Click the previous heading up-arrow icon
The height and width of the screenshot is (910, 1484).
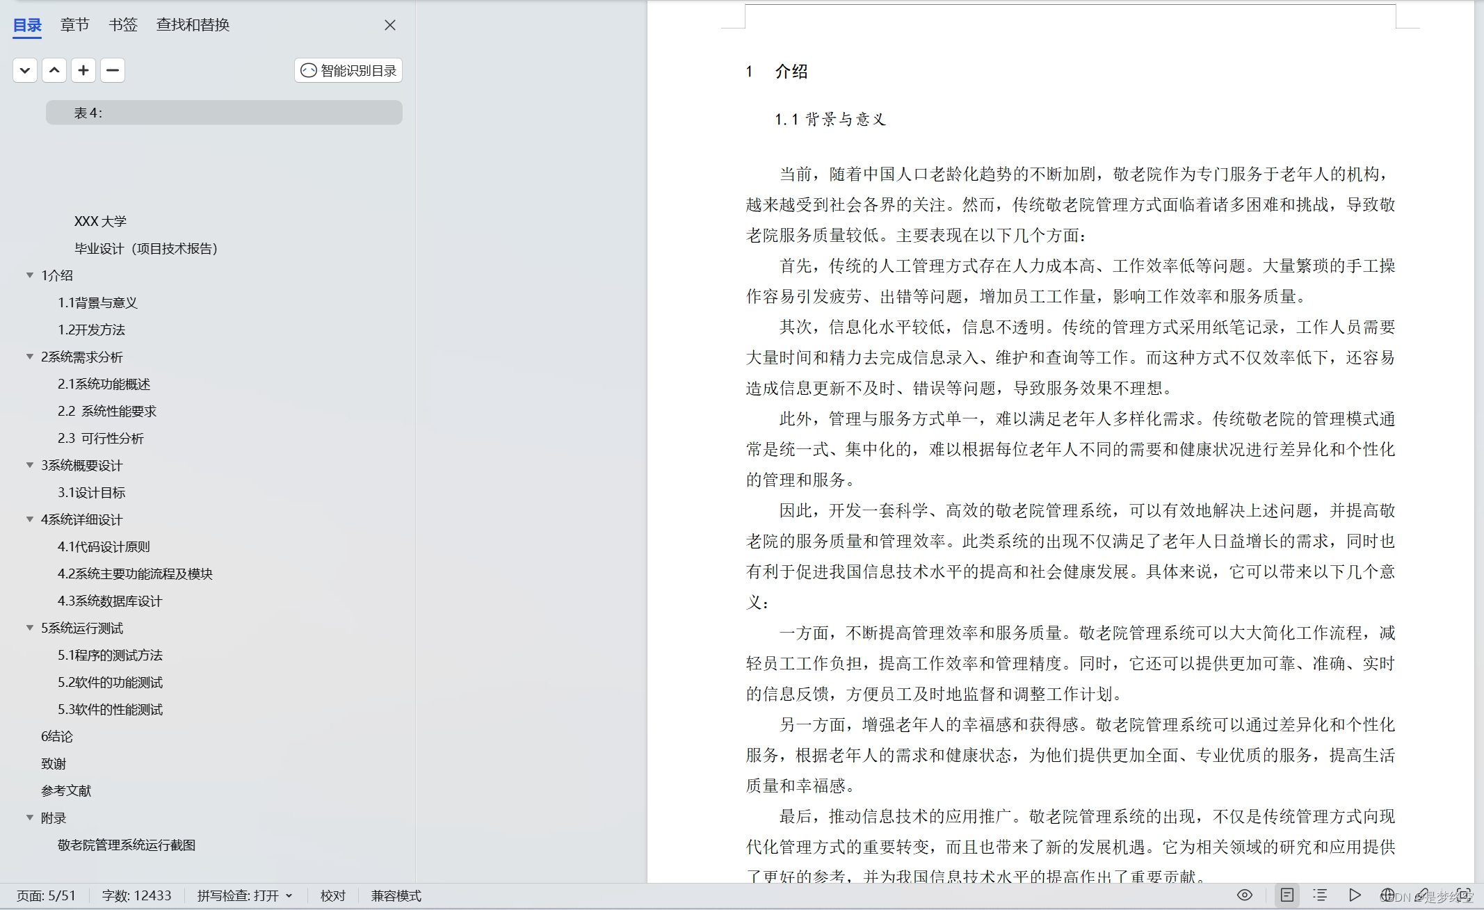pyautogui.click(x=54, y=70)
